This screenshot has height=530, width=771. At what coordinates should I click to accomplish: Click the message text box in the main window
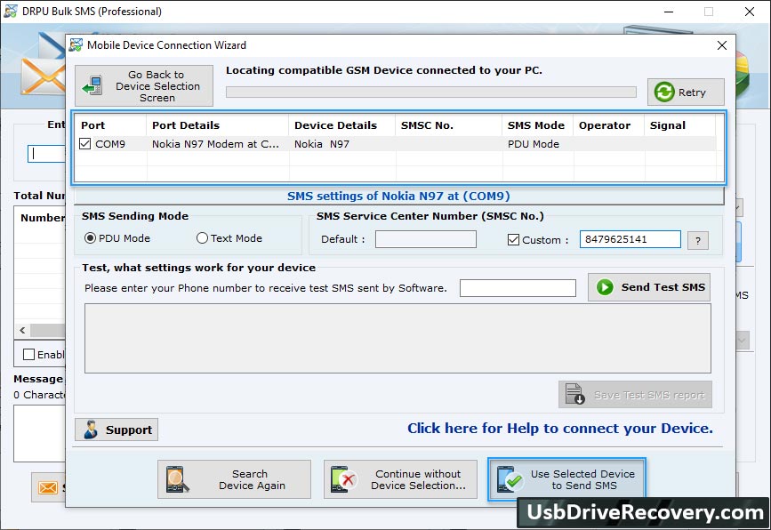(x=39, y=433)
